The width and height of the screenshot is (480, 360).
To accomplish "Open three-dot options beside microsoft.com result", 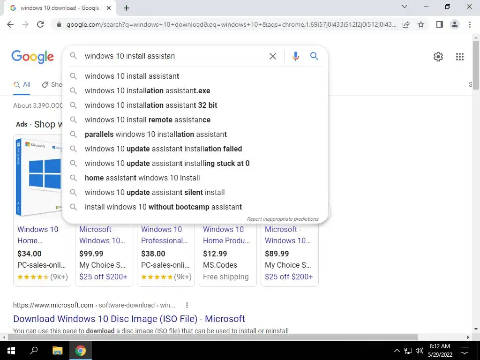I will click(x=187, y=305).
